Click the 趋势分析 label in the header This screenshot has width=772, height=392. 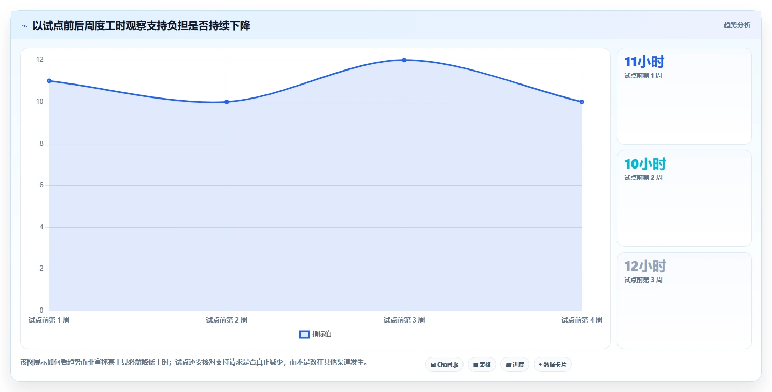tap(737, 25)
